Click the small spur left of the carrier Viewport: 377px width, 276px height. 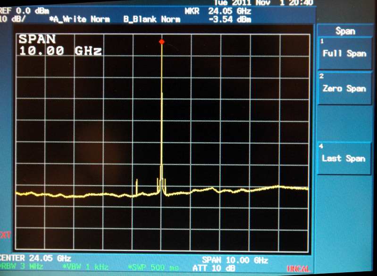click(137, 187)
